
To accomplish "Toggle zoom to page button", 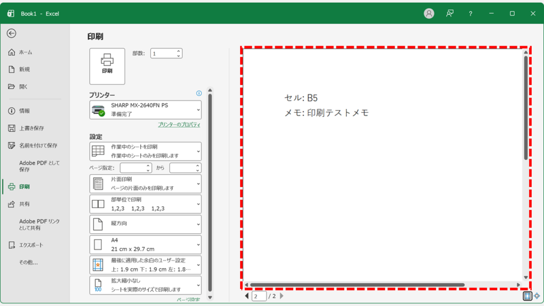I will point(537,296).
